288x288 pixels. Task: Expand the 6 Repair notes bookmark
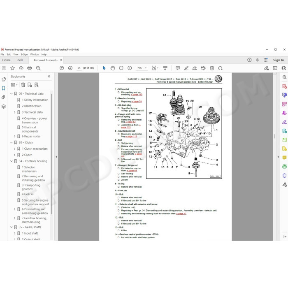[14, 136]
